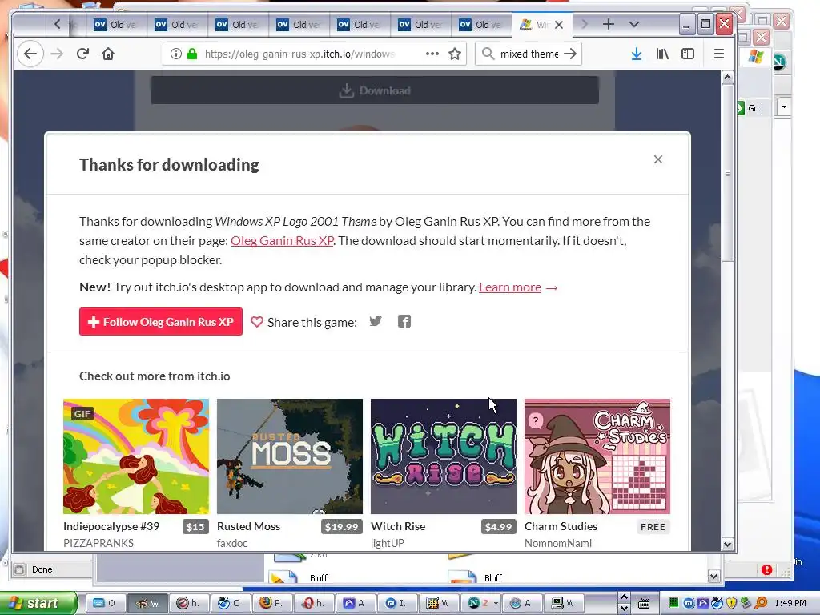Open the Windows XP start menu
The height and width of the screenshot is (615, 820).
(38, 603)
